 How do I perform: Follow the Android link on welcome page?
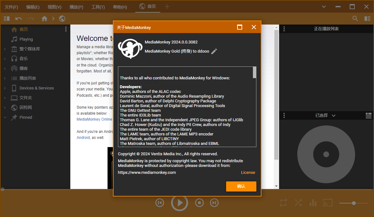pos(83,138)
